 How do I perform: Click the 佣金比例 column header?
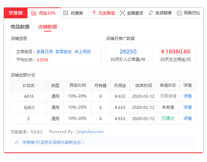point(78,85)
